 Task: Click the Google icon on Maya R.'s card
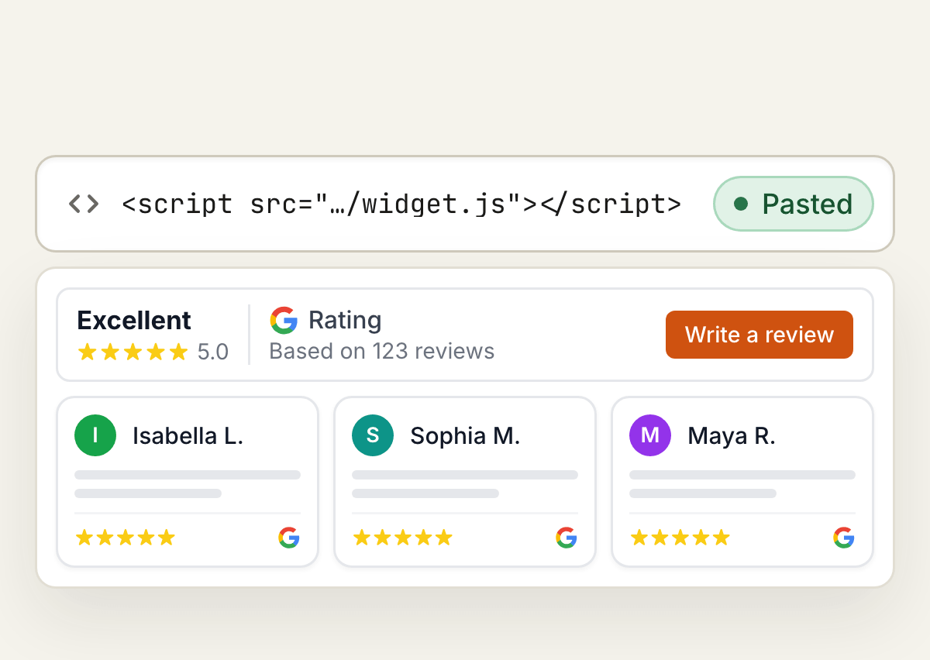[x=844, y=538]
